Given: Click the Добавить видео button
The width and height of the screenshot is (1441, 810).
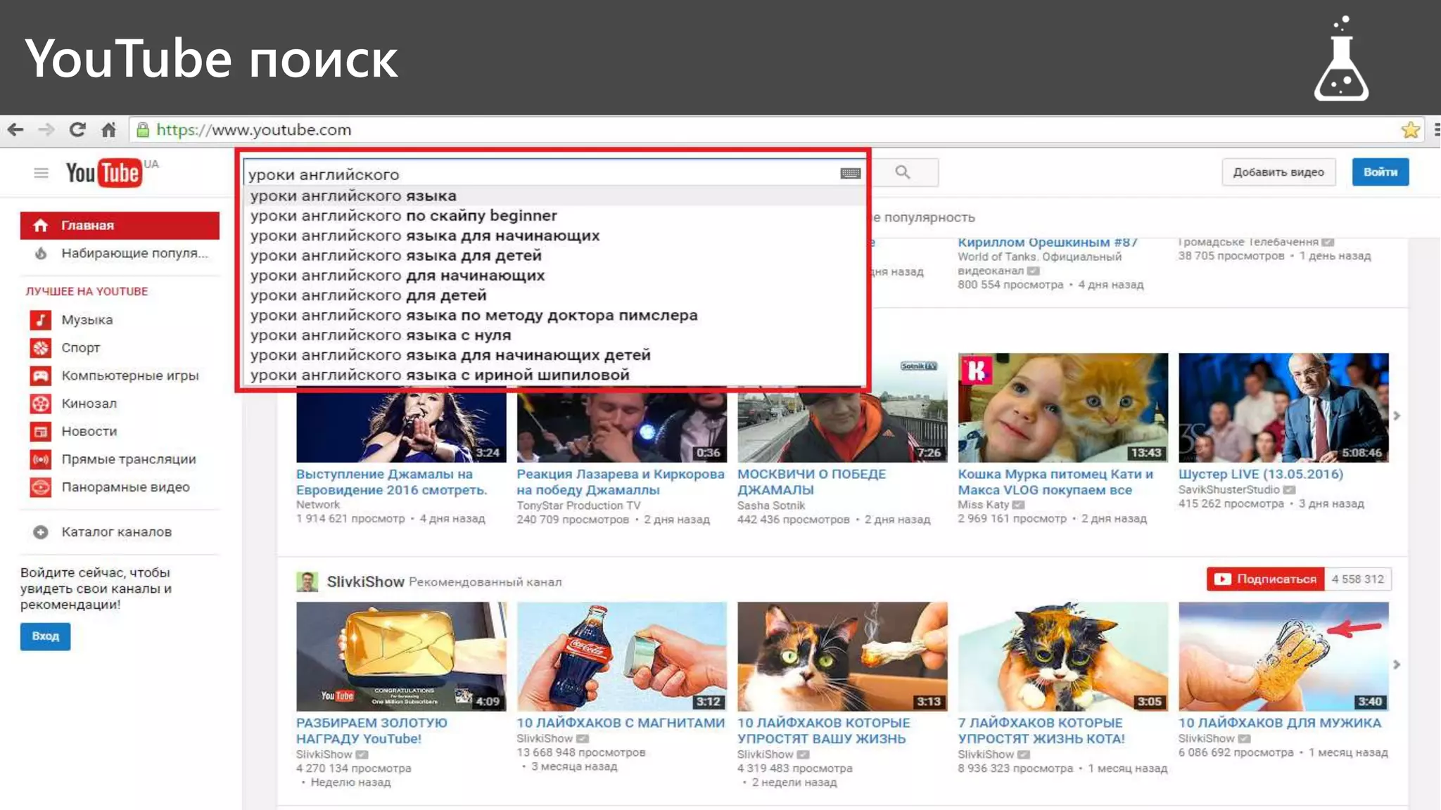Looking at the screenshot, I should pyautogui.click(x=1278, y=172).
